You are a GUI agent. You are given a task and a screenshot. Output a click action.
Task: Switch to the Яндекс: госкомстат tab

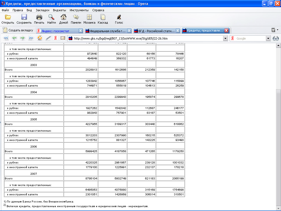click(57, 31)
